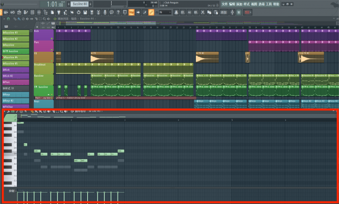This screenshot has height=204, width=339.
Task: Open the mixer faders icon
Action: 39,12
